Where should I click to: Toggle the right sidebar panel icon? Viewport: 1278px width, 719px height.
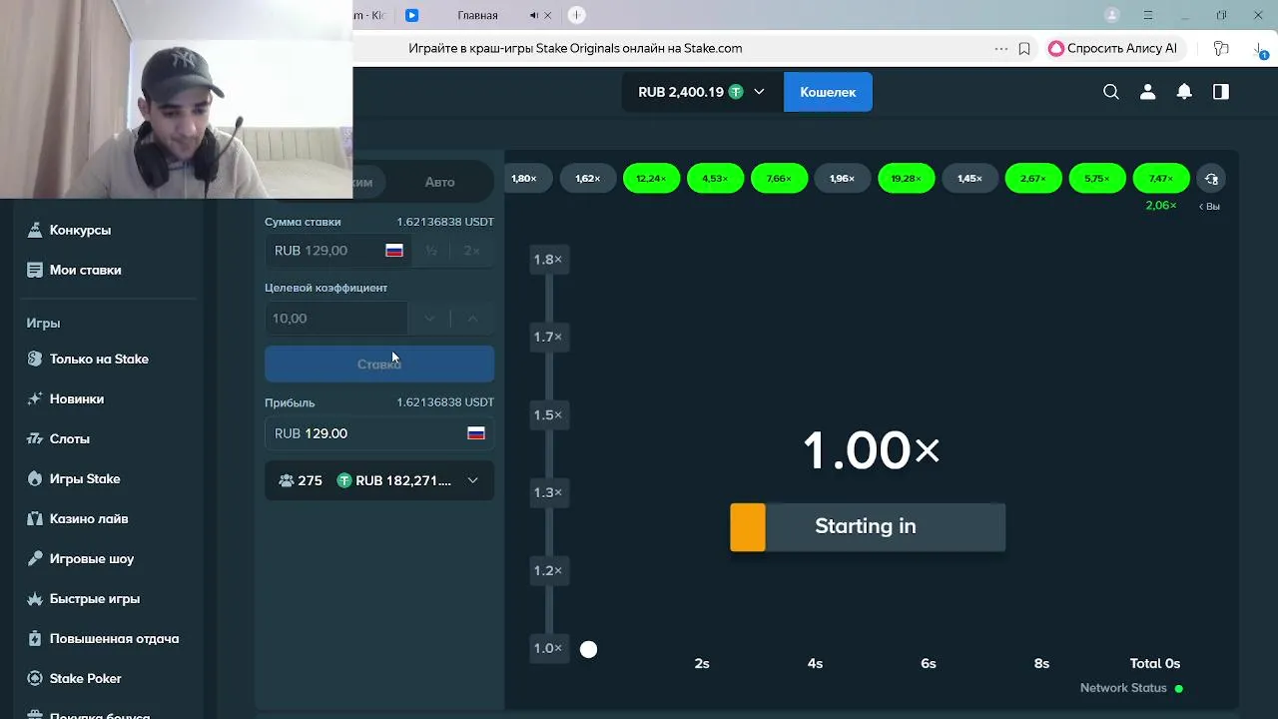[1220, 92]
